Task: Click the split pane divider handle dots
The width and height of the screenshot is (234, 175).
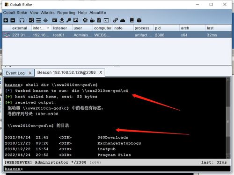Action: pos(117,67)
